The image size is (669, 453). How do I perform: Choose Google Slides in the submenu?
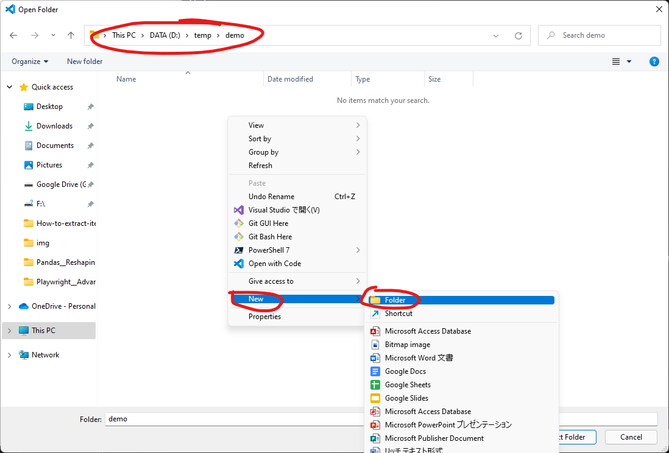(407, 398)
